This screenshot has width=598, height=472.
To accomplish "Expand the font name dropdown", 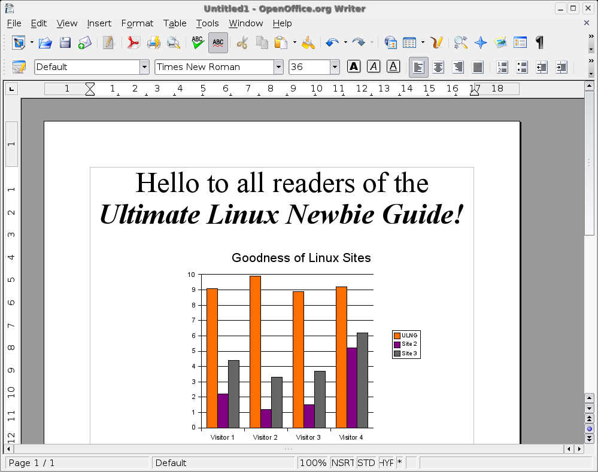I will [x=278, y=67].
